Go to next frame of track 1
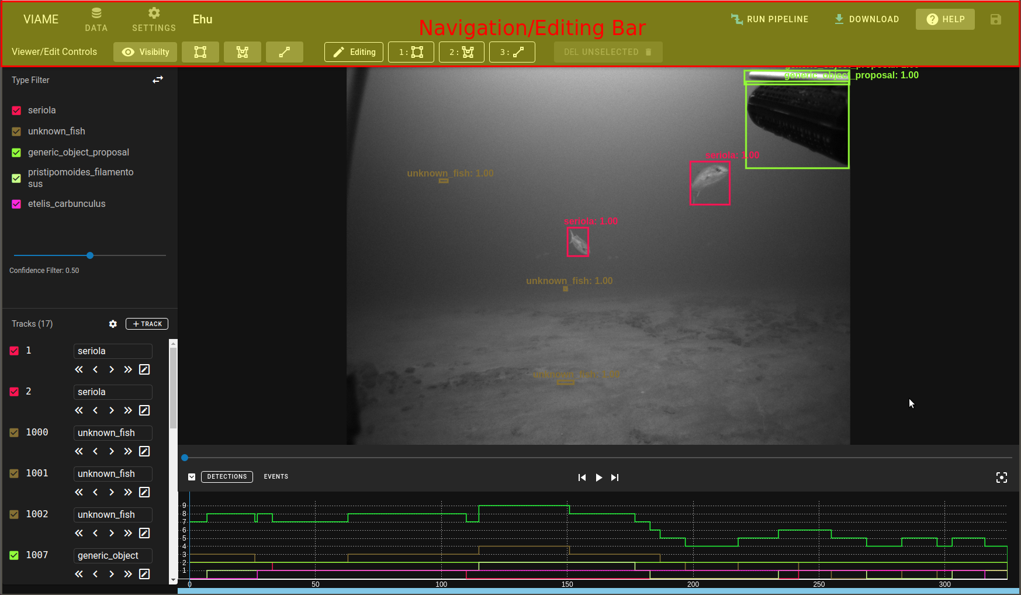1021x595 pixels. (112, 369)
